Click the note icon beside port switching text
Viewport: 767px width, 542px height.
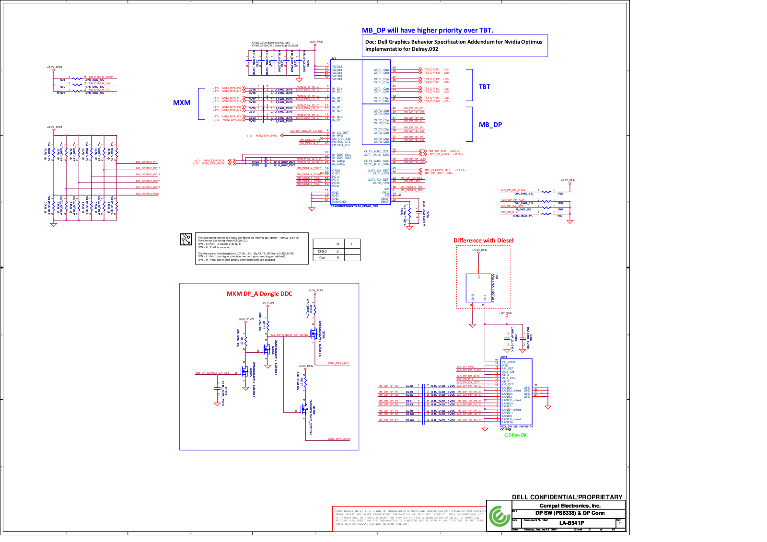pyautogui.click(x=186, y=239)
